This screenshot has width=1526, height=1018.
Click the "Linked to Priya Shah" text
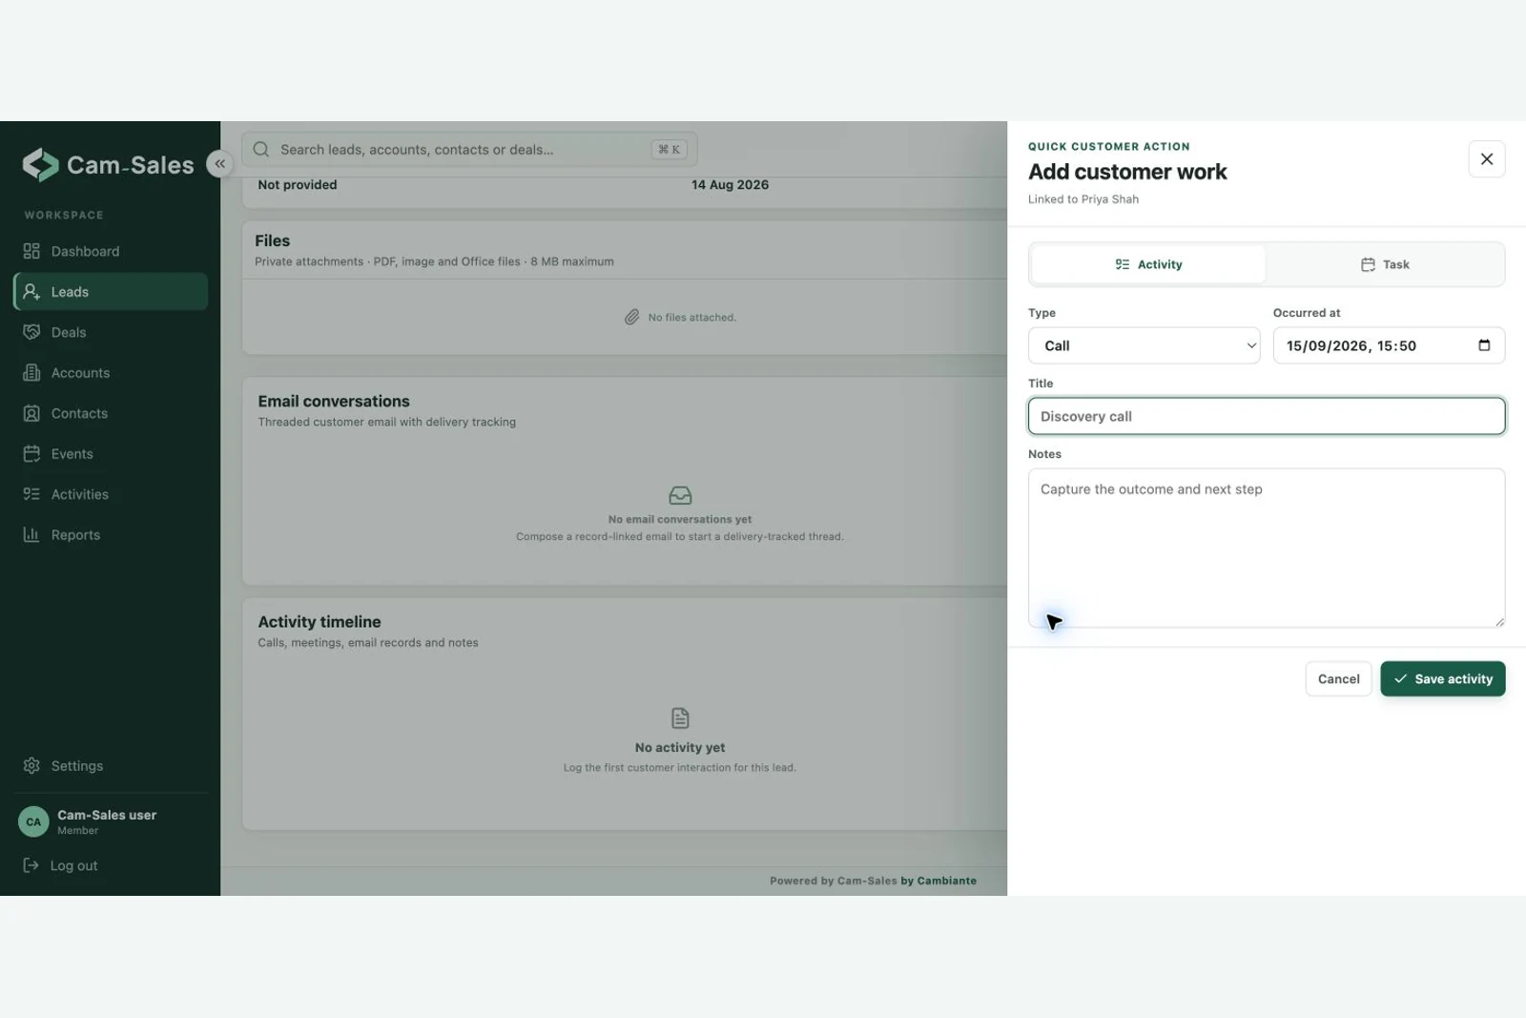click(x=1083, y=199)
